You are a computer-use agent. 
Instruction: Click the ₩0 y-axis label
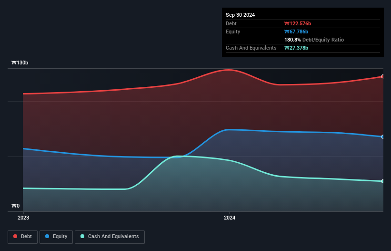tap(15, 206)
